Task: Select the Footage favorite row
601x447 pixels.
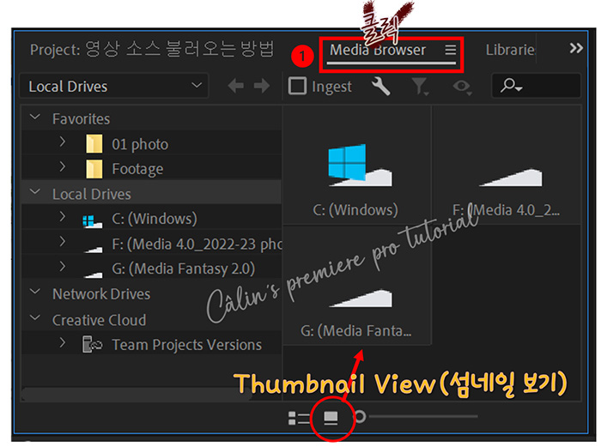Action: pyautogui.click(x=152, y=168)
